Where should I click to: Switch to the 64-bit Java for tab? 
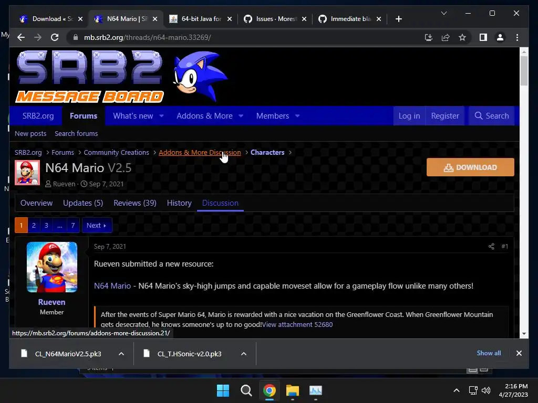[x=201, y=19]
